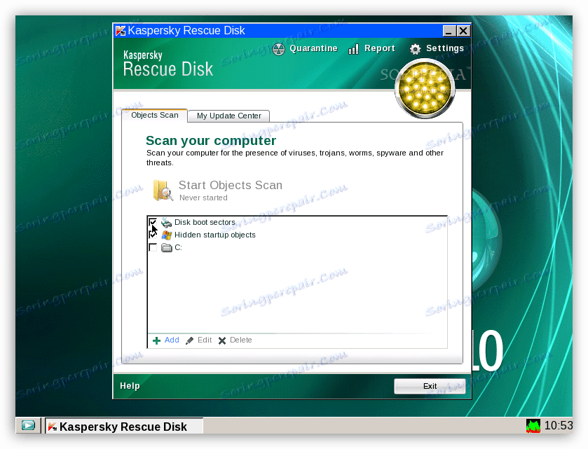
Task: Select the C: folder icon
Action: point(167,248)
